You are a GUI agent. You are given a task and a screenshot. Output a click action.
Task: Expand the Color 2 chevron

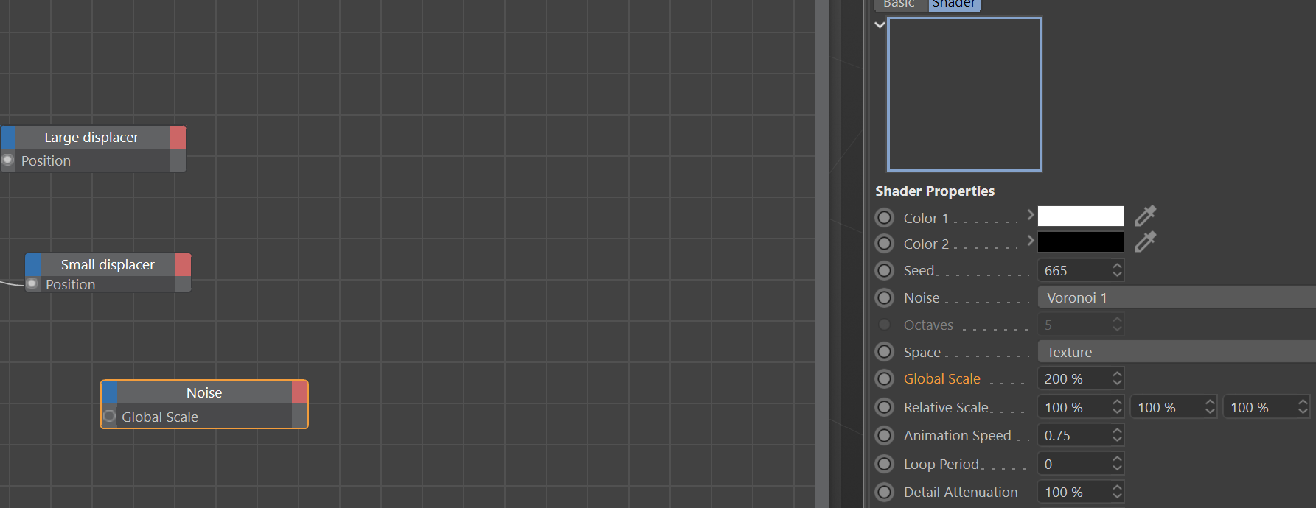[1031, 241]
